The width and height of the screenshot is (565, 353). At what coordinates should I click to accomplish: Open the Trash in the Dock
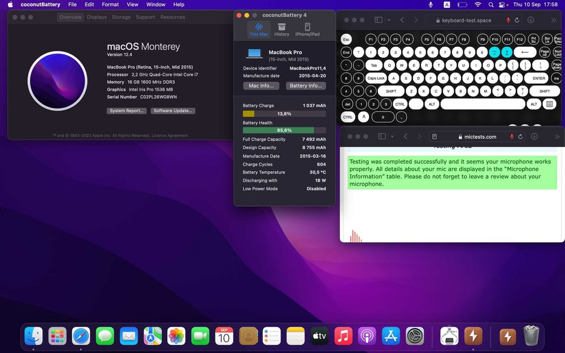pyautogui.click(x=531, y=336)
